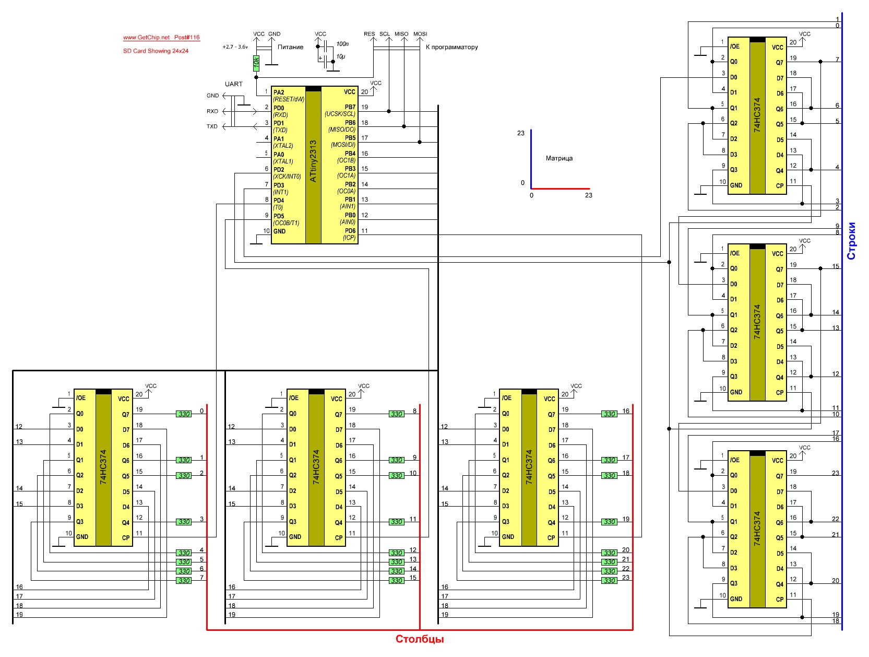The image size is (869, 657).
Task: Click the "К программатору" label
Action: (451, 47)
